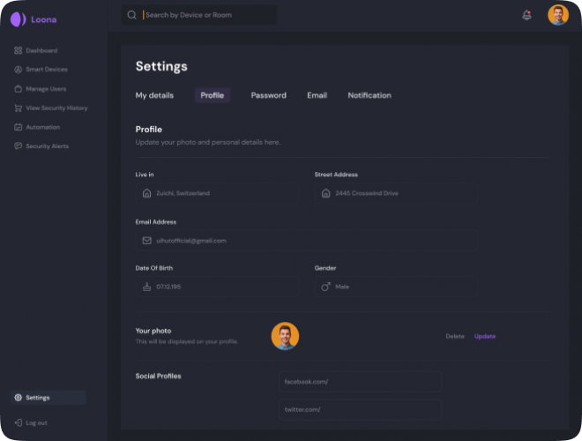Click the Manage Users bag icon
Viewport: 582px width, 441px height.
tap(18, 89)
